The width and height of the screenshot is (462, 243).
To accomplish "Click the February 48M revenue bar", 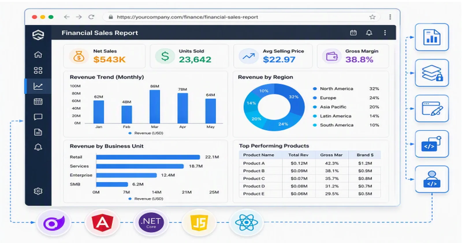I will tap(127, 114).
